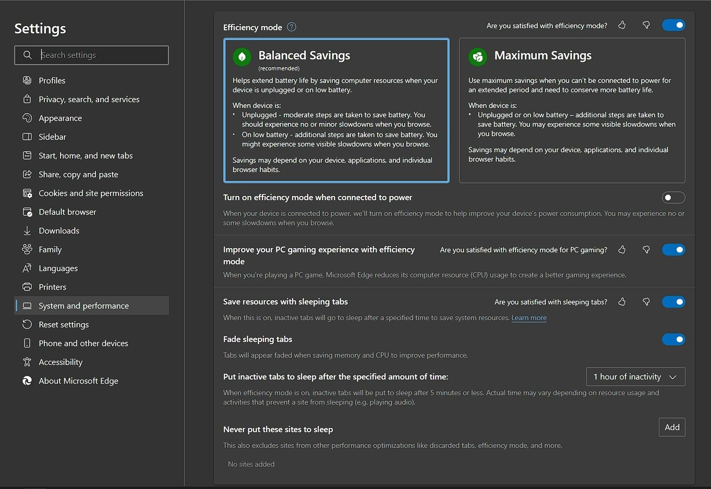The width and height of the screenshot is (711, 489).
Task: Select the Maximum Savings card
Action: pos(572,111)
